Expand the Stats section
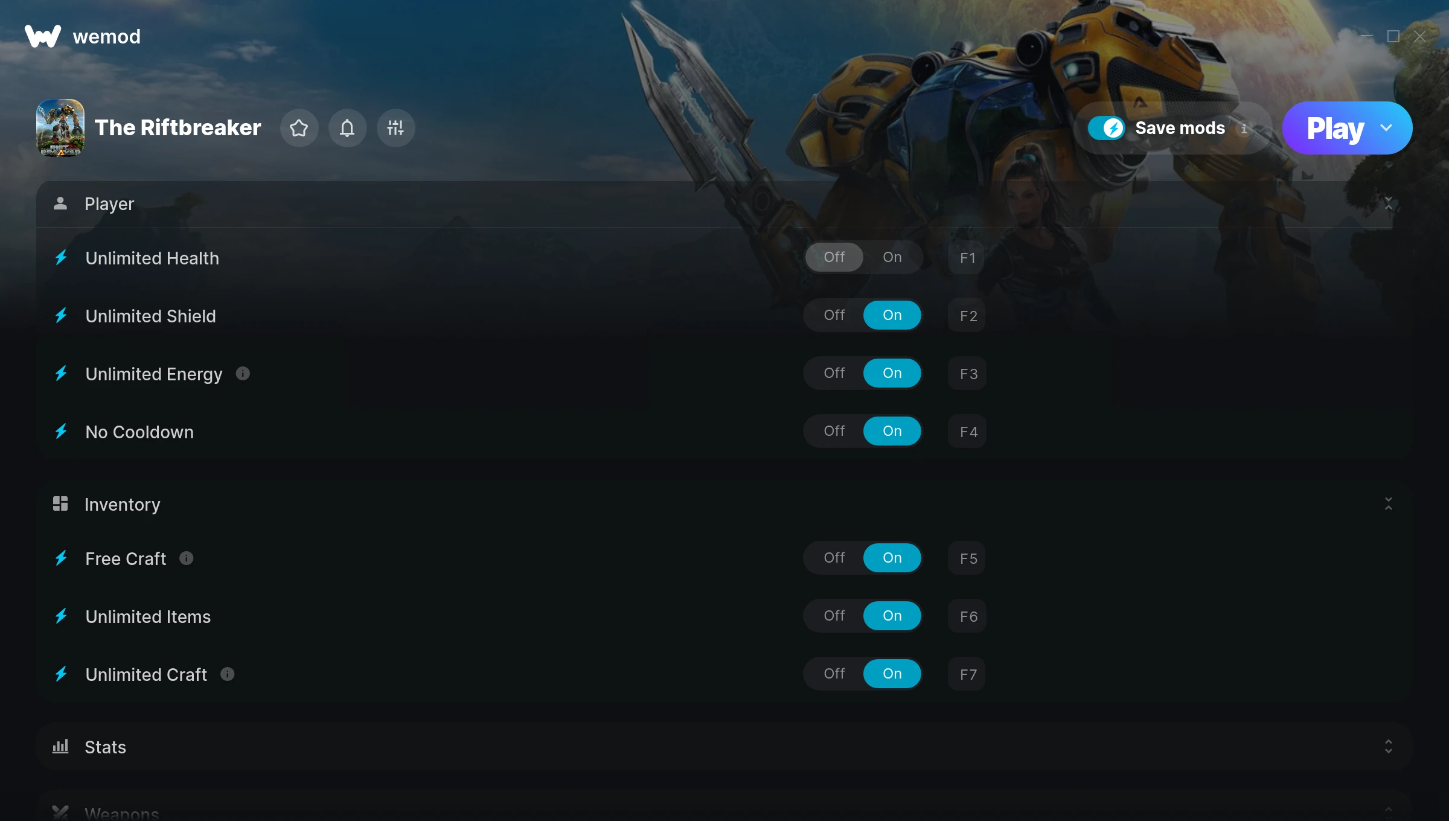 coord(1389,747)
